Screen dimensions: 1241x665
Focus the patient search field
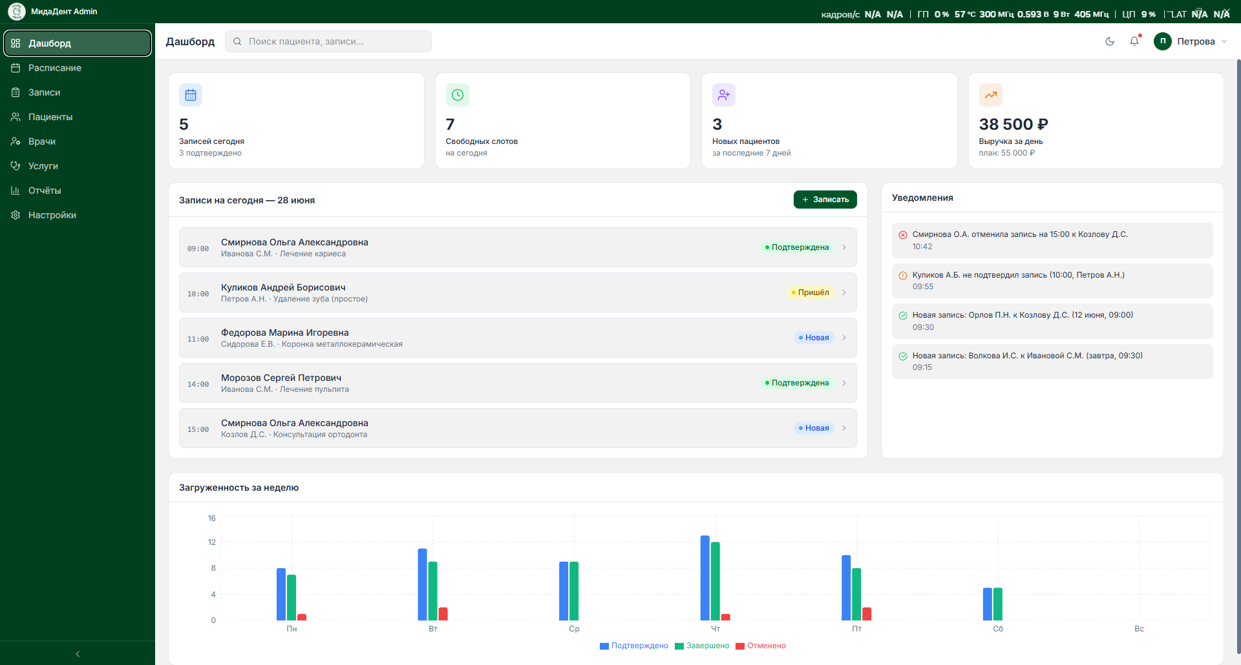coord(328,41)
